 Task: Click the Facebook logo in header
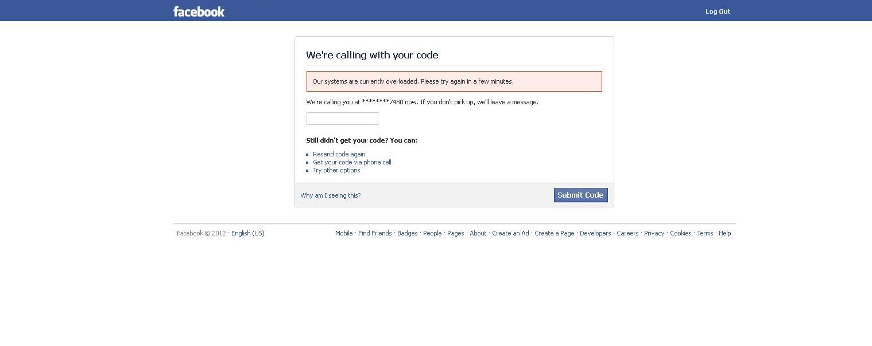199,11
